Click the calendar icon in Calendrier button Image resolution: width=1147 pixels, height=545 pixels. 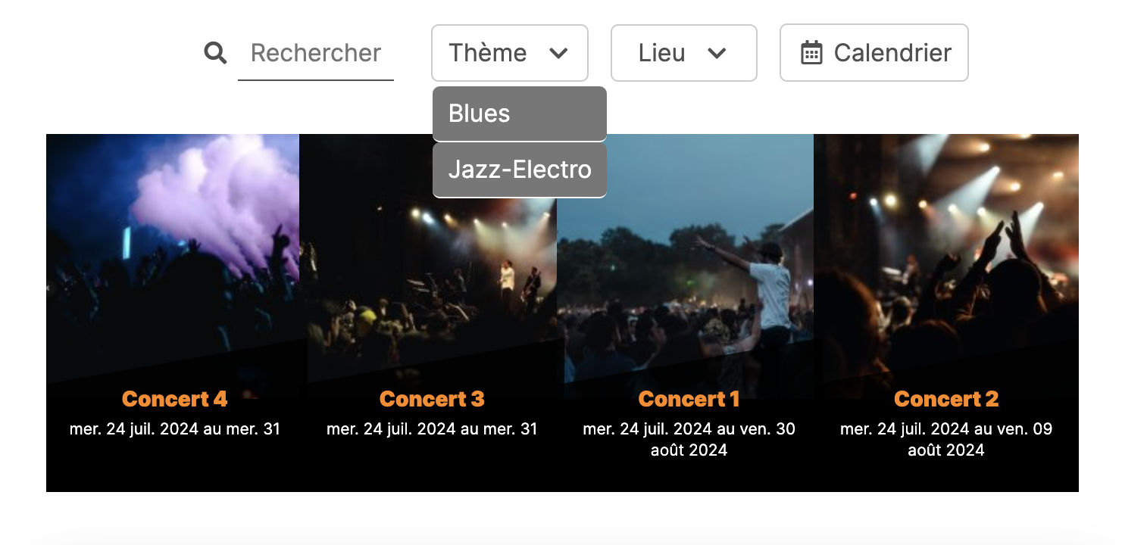pyautogui.click(x=811, y=53)
